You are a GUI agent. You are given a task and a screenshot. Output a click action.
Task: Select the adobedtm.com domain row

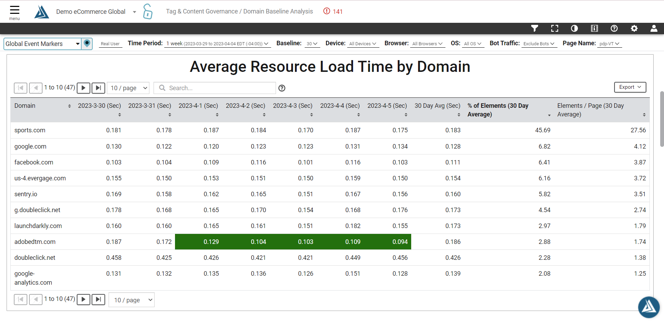(330, 242)
